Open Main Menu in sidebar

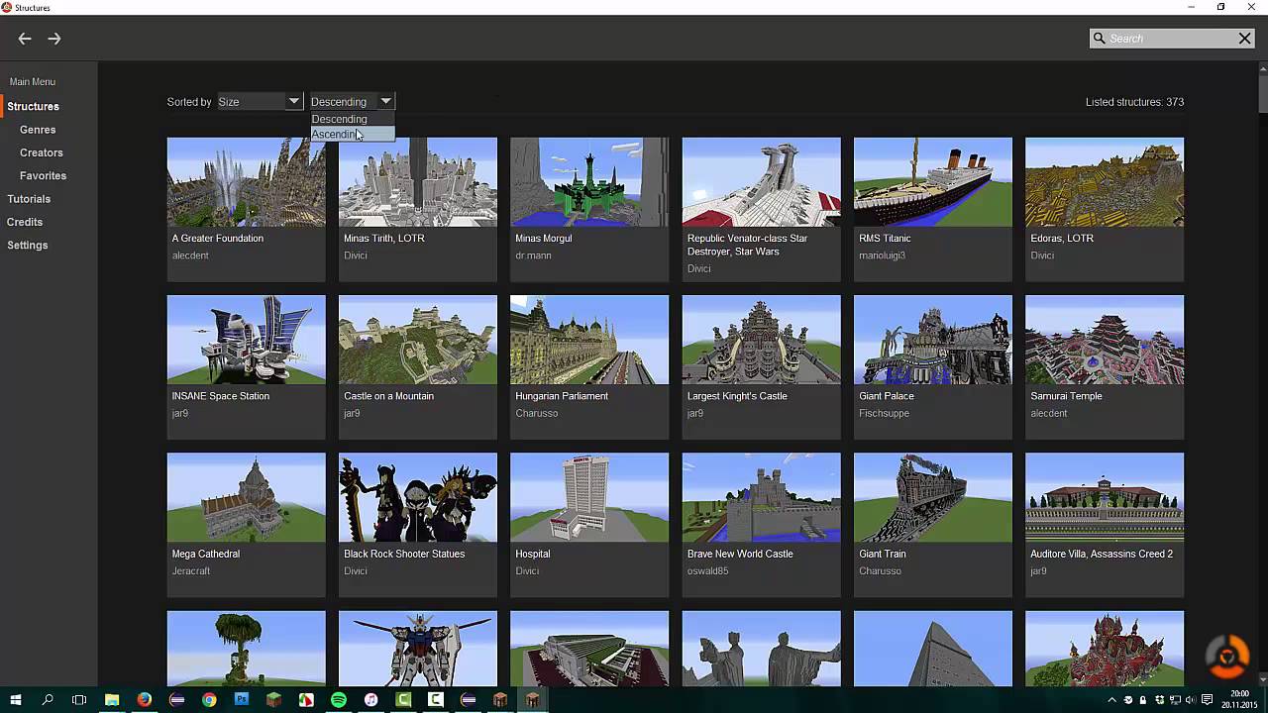click(33, 82)
